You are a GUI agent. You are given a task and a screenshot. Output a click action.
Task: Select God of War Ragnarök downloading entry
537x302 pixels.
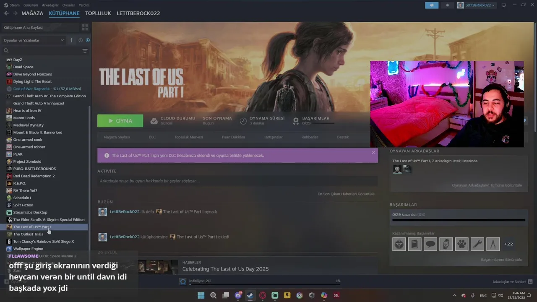(x=47, y=89)
